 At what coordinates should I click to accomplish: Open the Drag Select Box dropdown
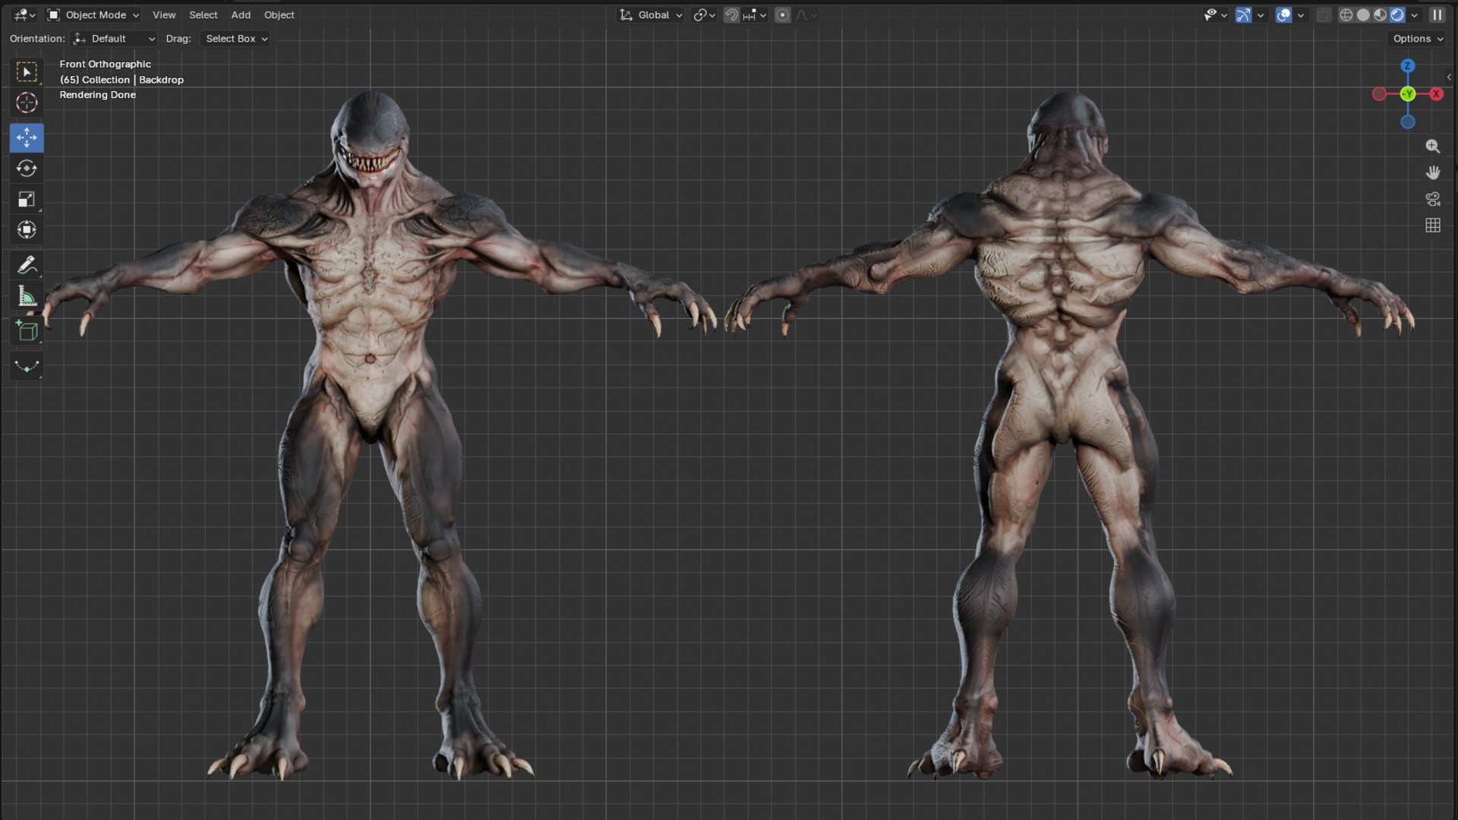coord(236,39)
